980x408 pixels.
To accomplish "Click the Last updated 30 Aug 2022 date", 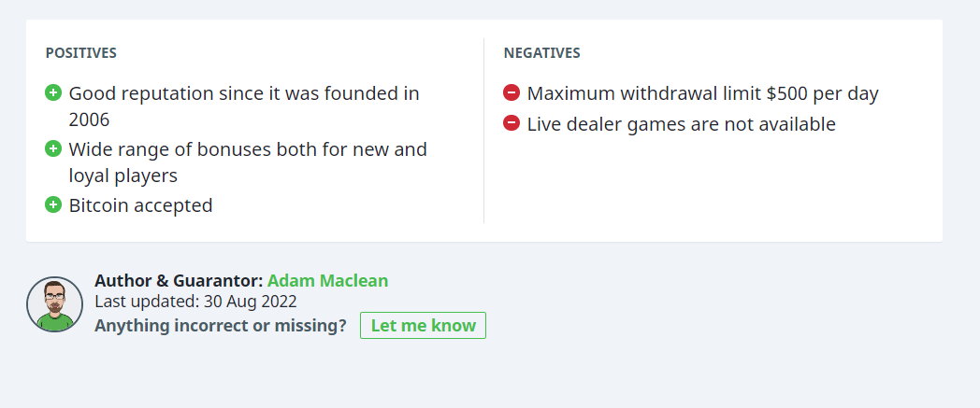I will click(x=195, y=302).
